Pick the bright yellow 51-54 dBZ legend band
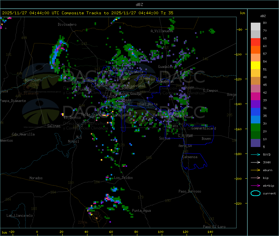Image resolution: width=279 pixels, height=236 pixels. point(255,65)
